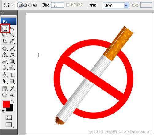The height and width of the screenshot is (135, 154).
Task: Select the Magic Wand tool
Action: point(12,35)
